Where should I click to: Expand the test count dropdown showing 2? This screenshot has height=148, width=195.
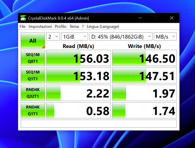[53, 36]
